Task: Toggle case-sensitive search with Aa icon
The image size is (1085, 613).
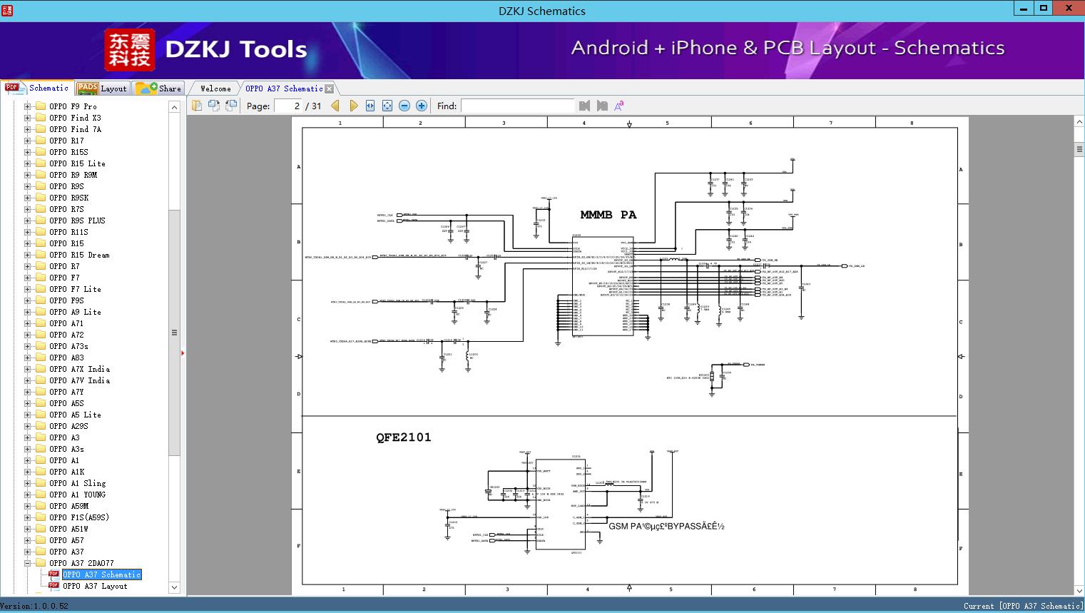Action: [x=618, y=105]
